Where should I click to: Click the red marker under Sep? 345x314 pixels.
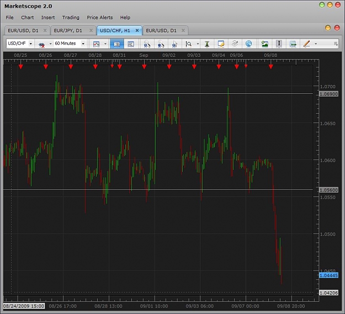[x=144, y=66]
